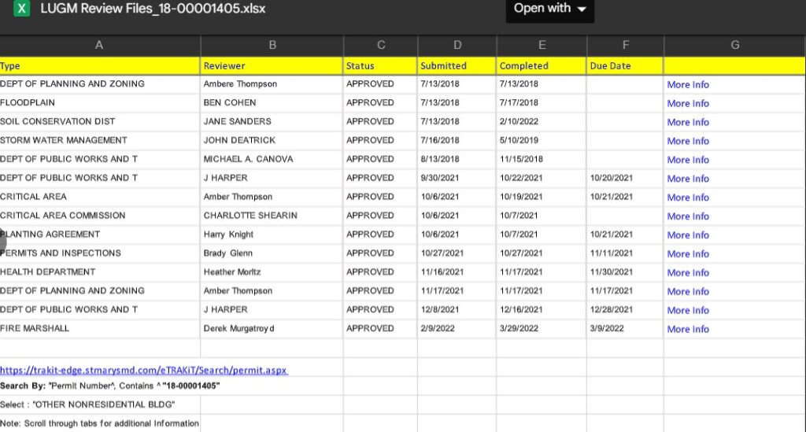Select reviewer cell MICHAEL A. CANOVA
806x432 pixels.
pyautogui.click(x=272, y=159)
